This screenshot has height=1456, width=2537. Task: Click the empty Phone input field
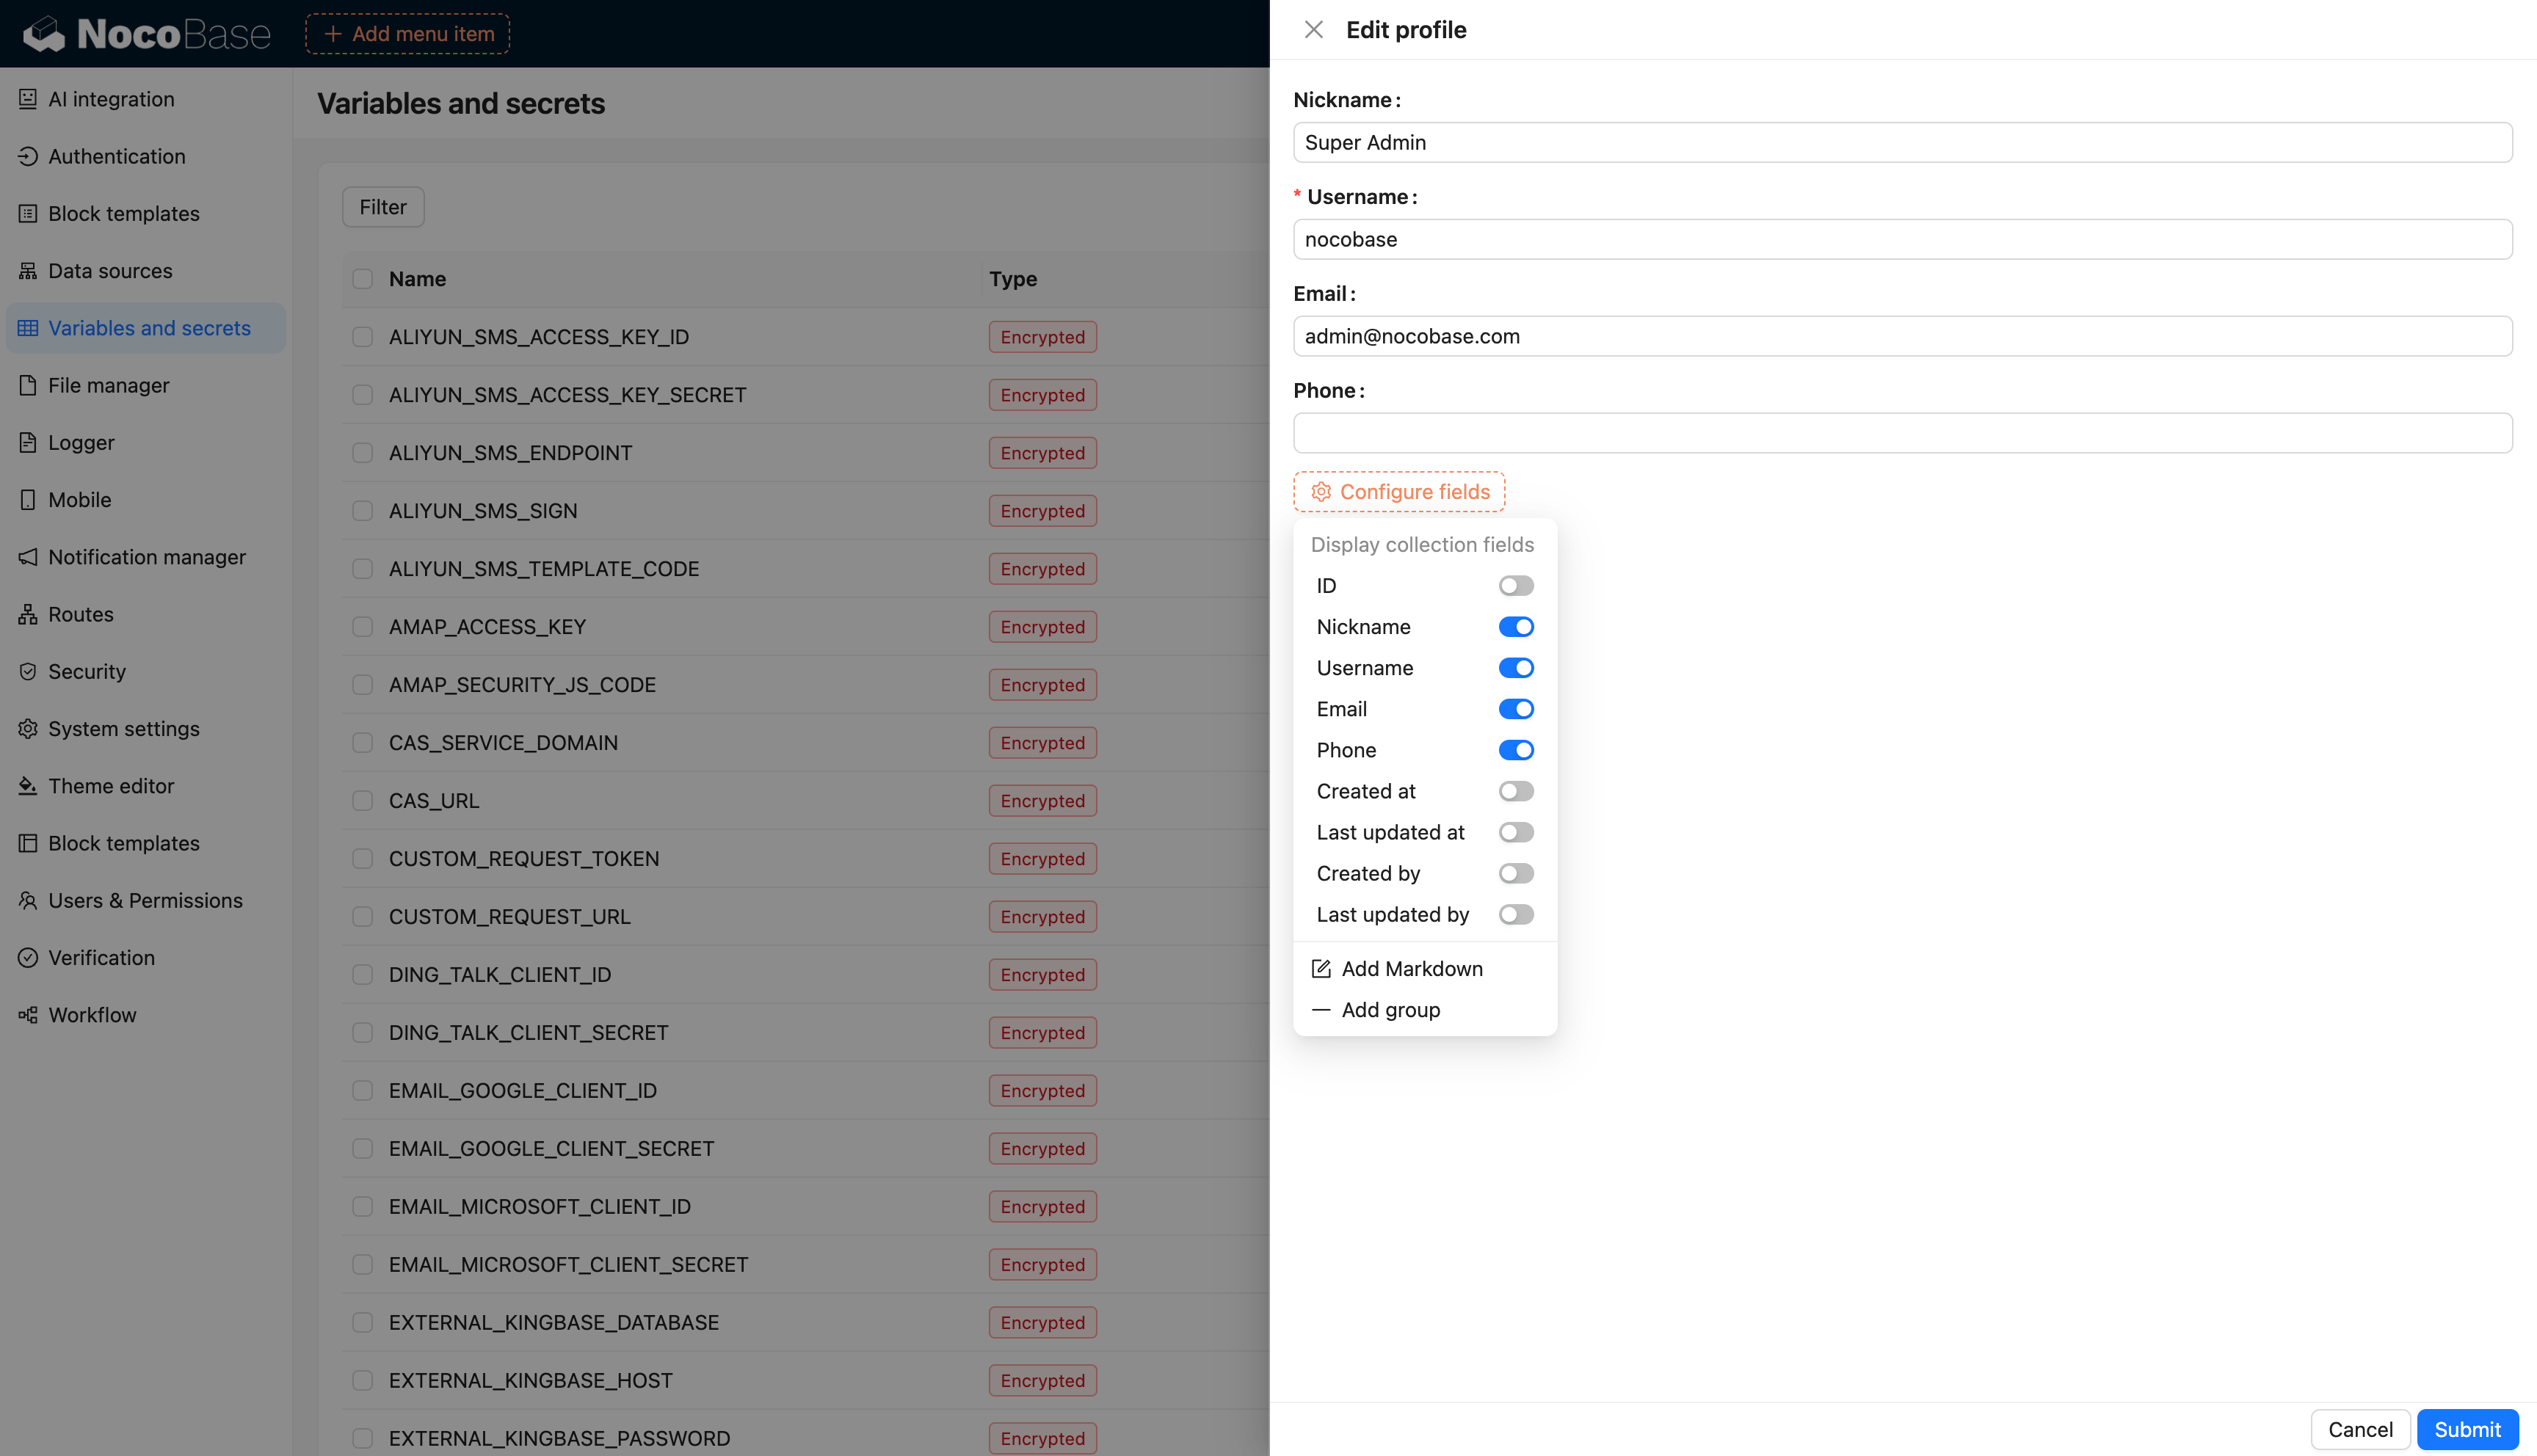(x=1902, y=433)
